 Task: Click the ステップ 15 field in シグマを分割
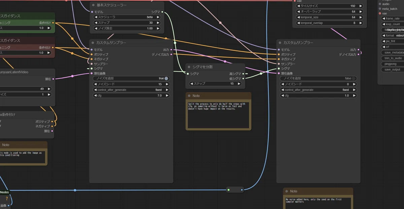coord(215,84)
